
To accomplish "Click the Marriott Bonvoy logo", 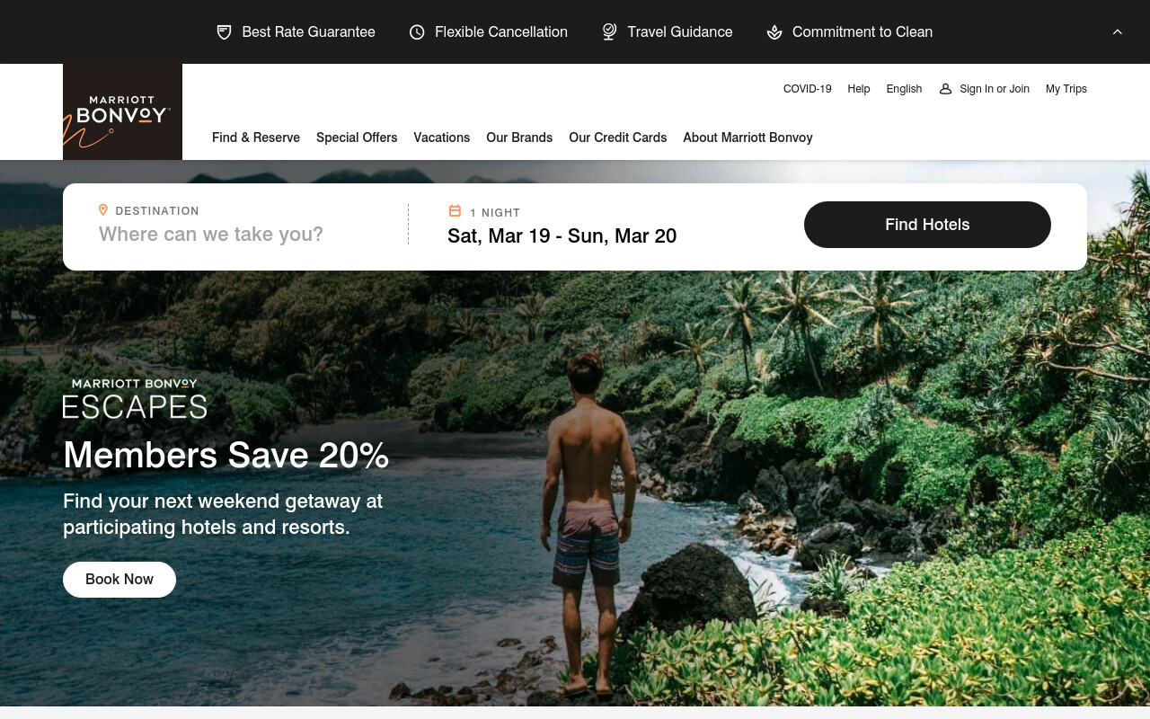I will (x=122, y=111).
